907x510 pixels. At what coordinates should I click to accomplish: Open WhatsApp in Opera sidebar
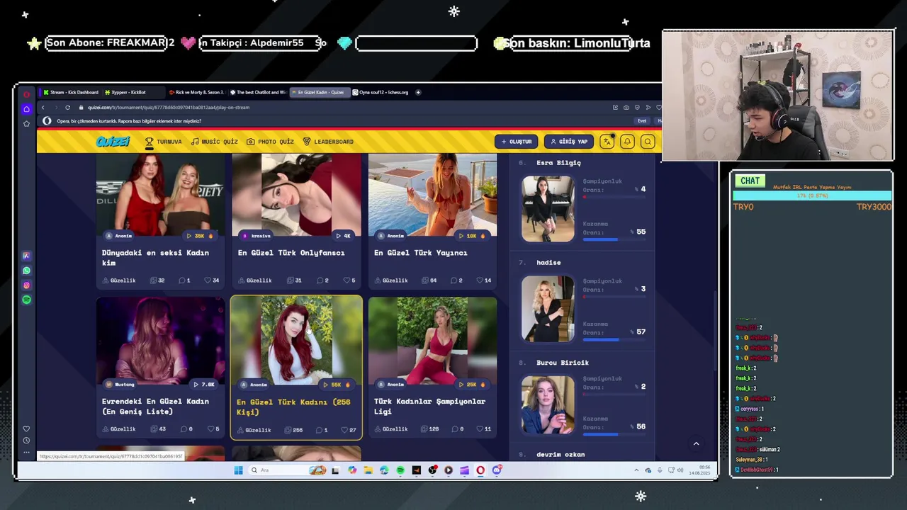point(26,271)
